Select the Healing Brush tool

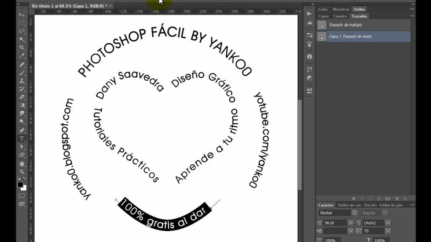22,65
